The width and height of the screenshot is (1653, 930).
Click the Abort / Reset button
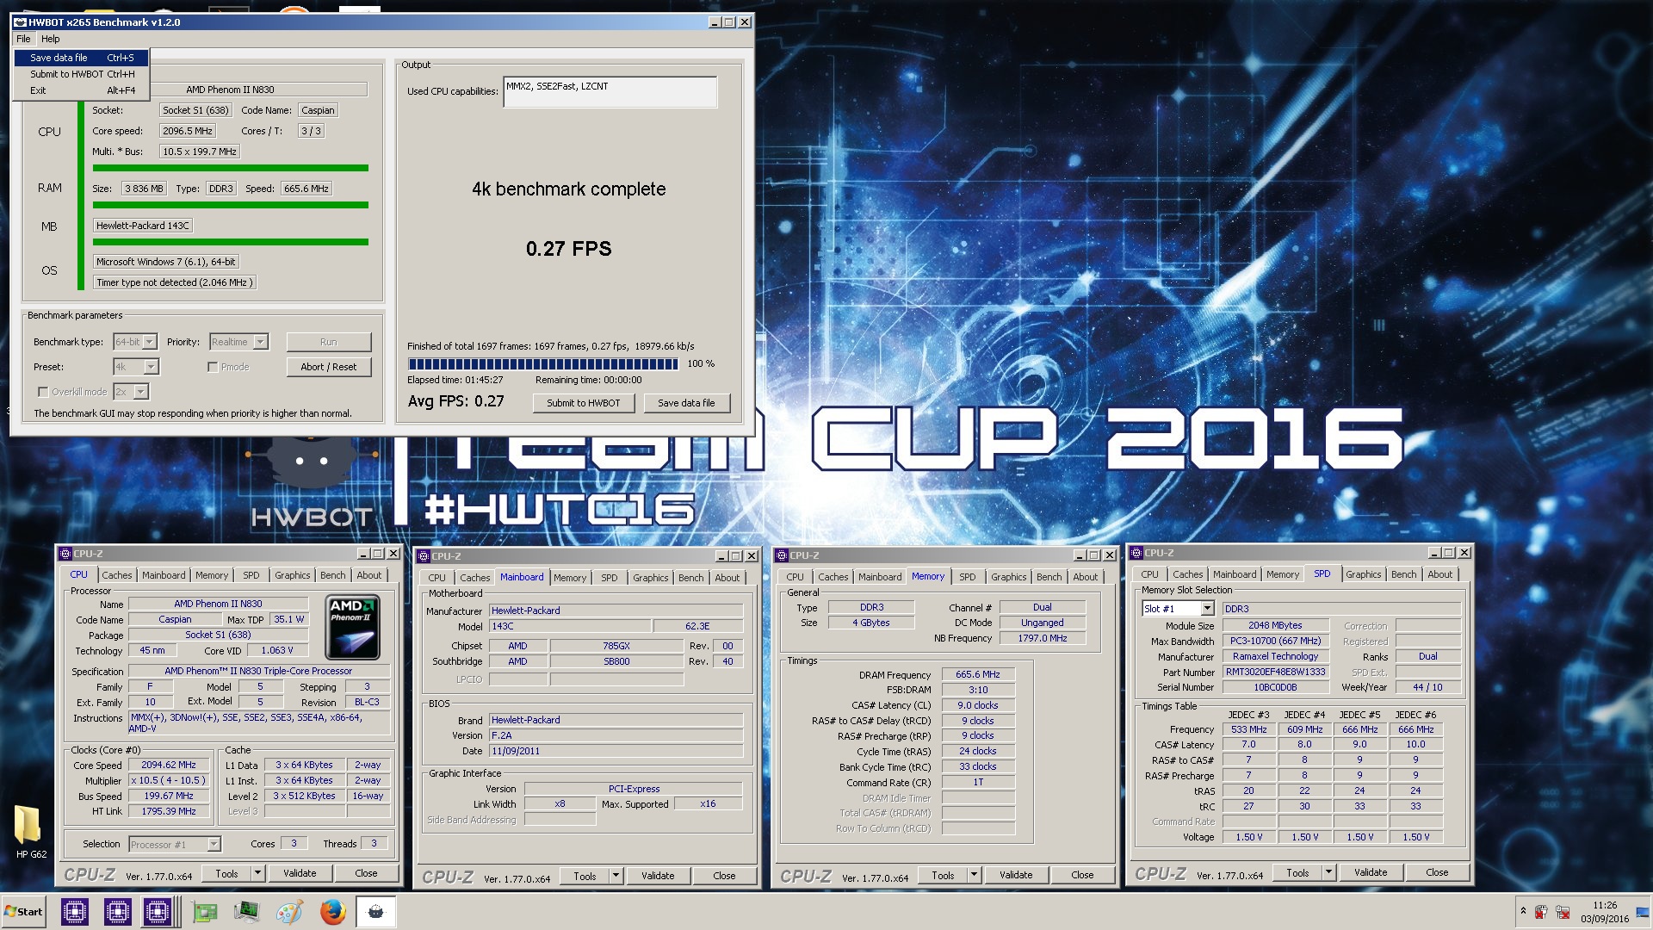click(329, 367)
